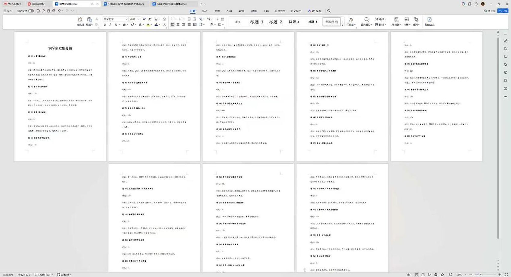The height and width of the screenshot is (277, 511).
Task: Click the first page thumbnail titled 钢琴家皮酷分镜
Action: 60,97
